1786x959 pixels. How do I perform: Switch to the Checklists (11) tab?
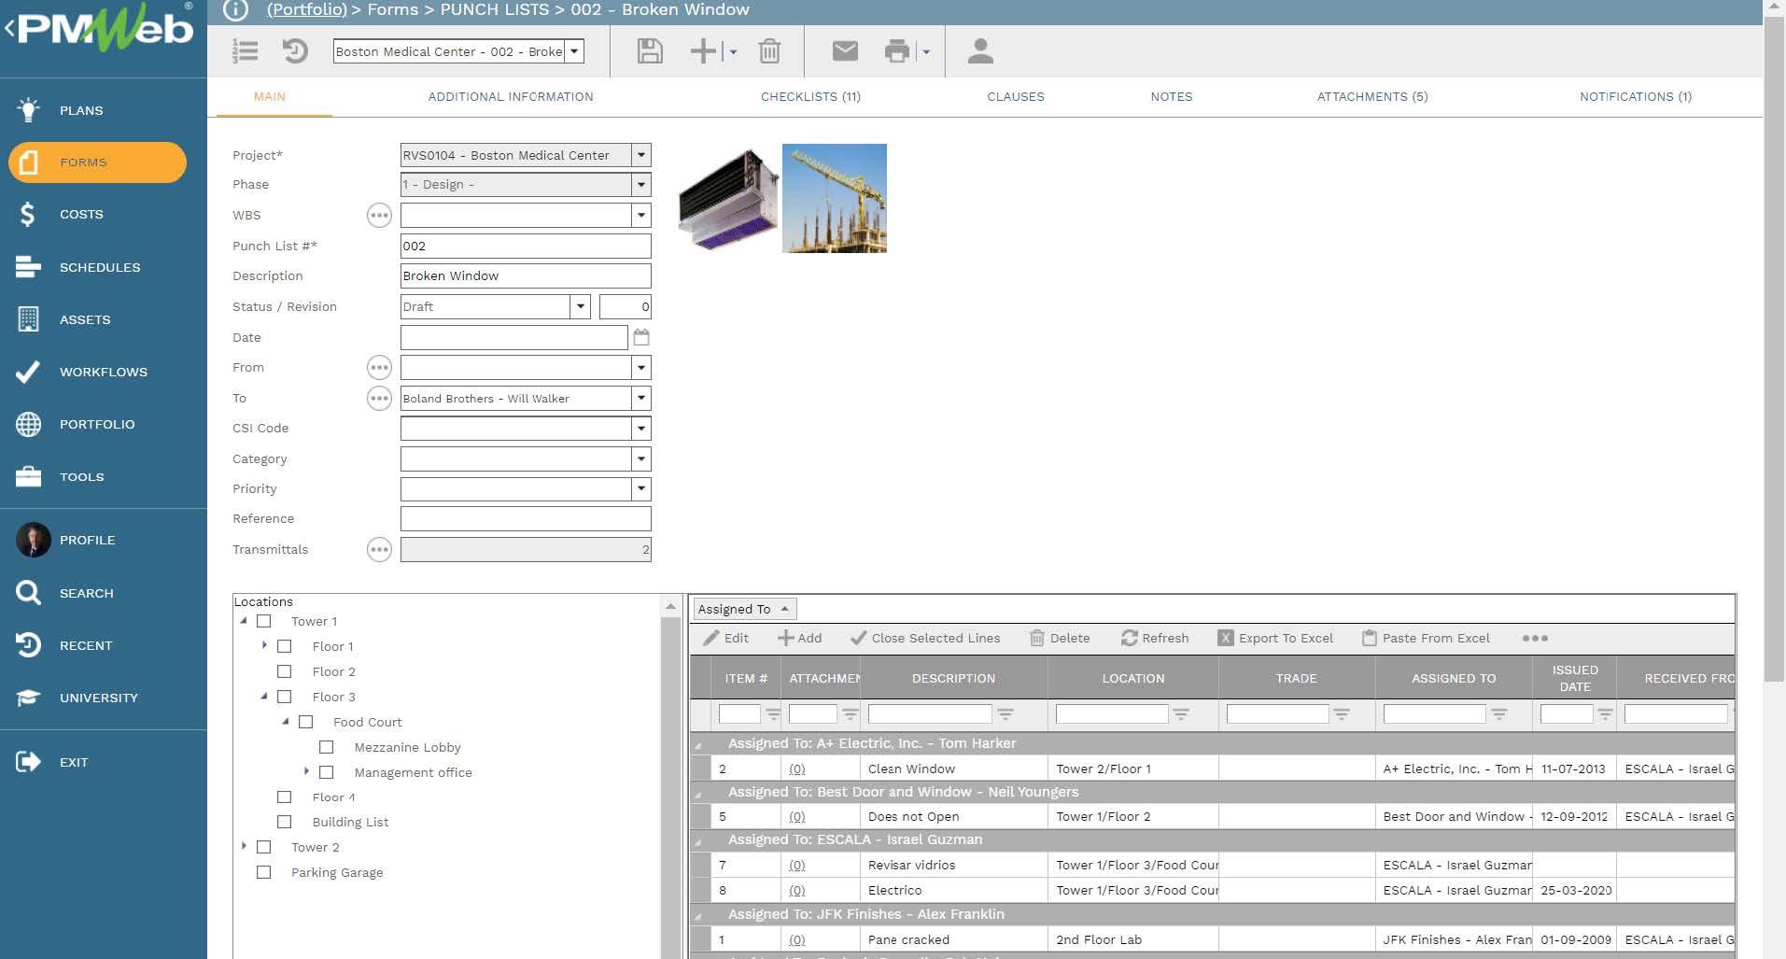click(810, 97)
